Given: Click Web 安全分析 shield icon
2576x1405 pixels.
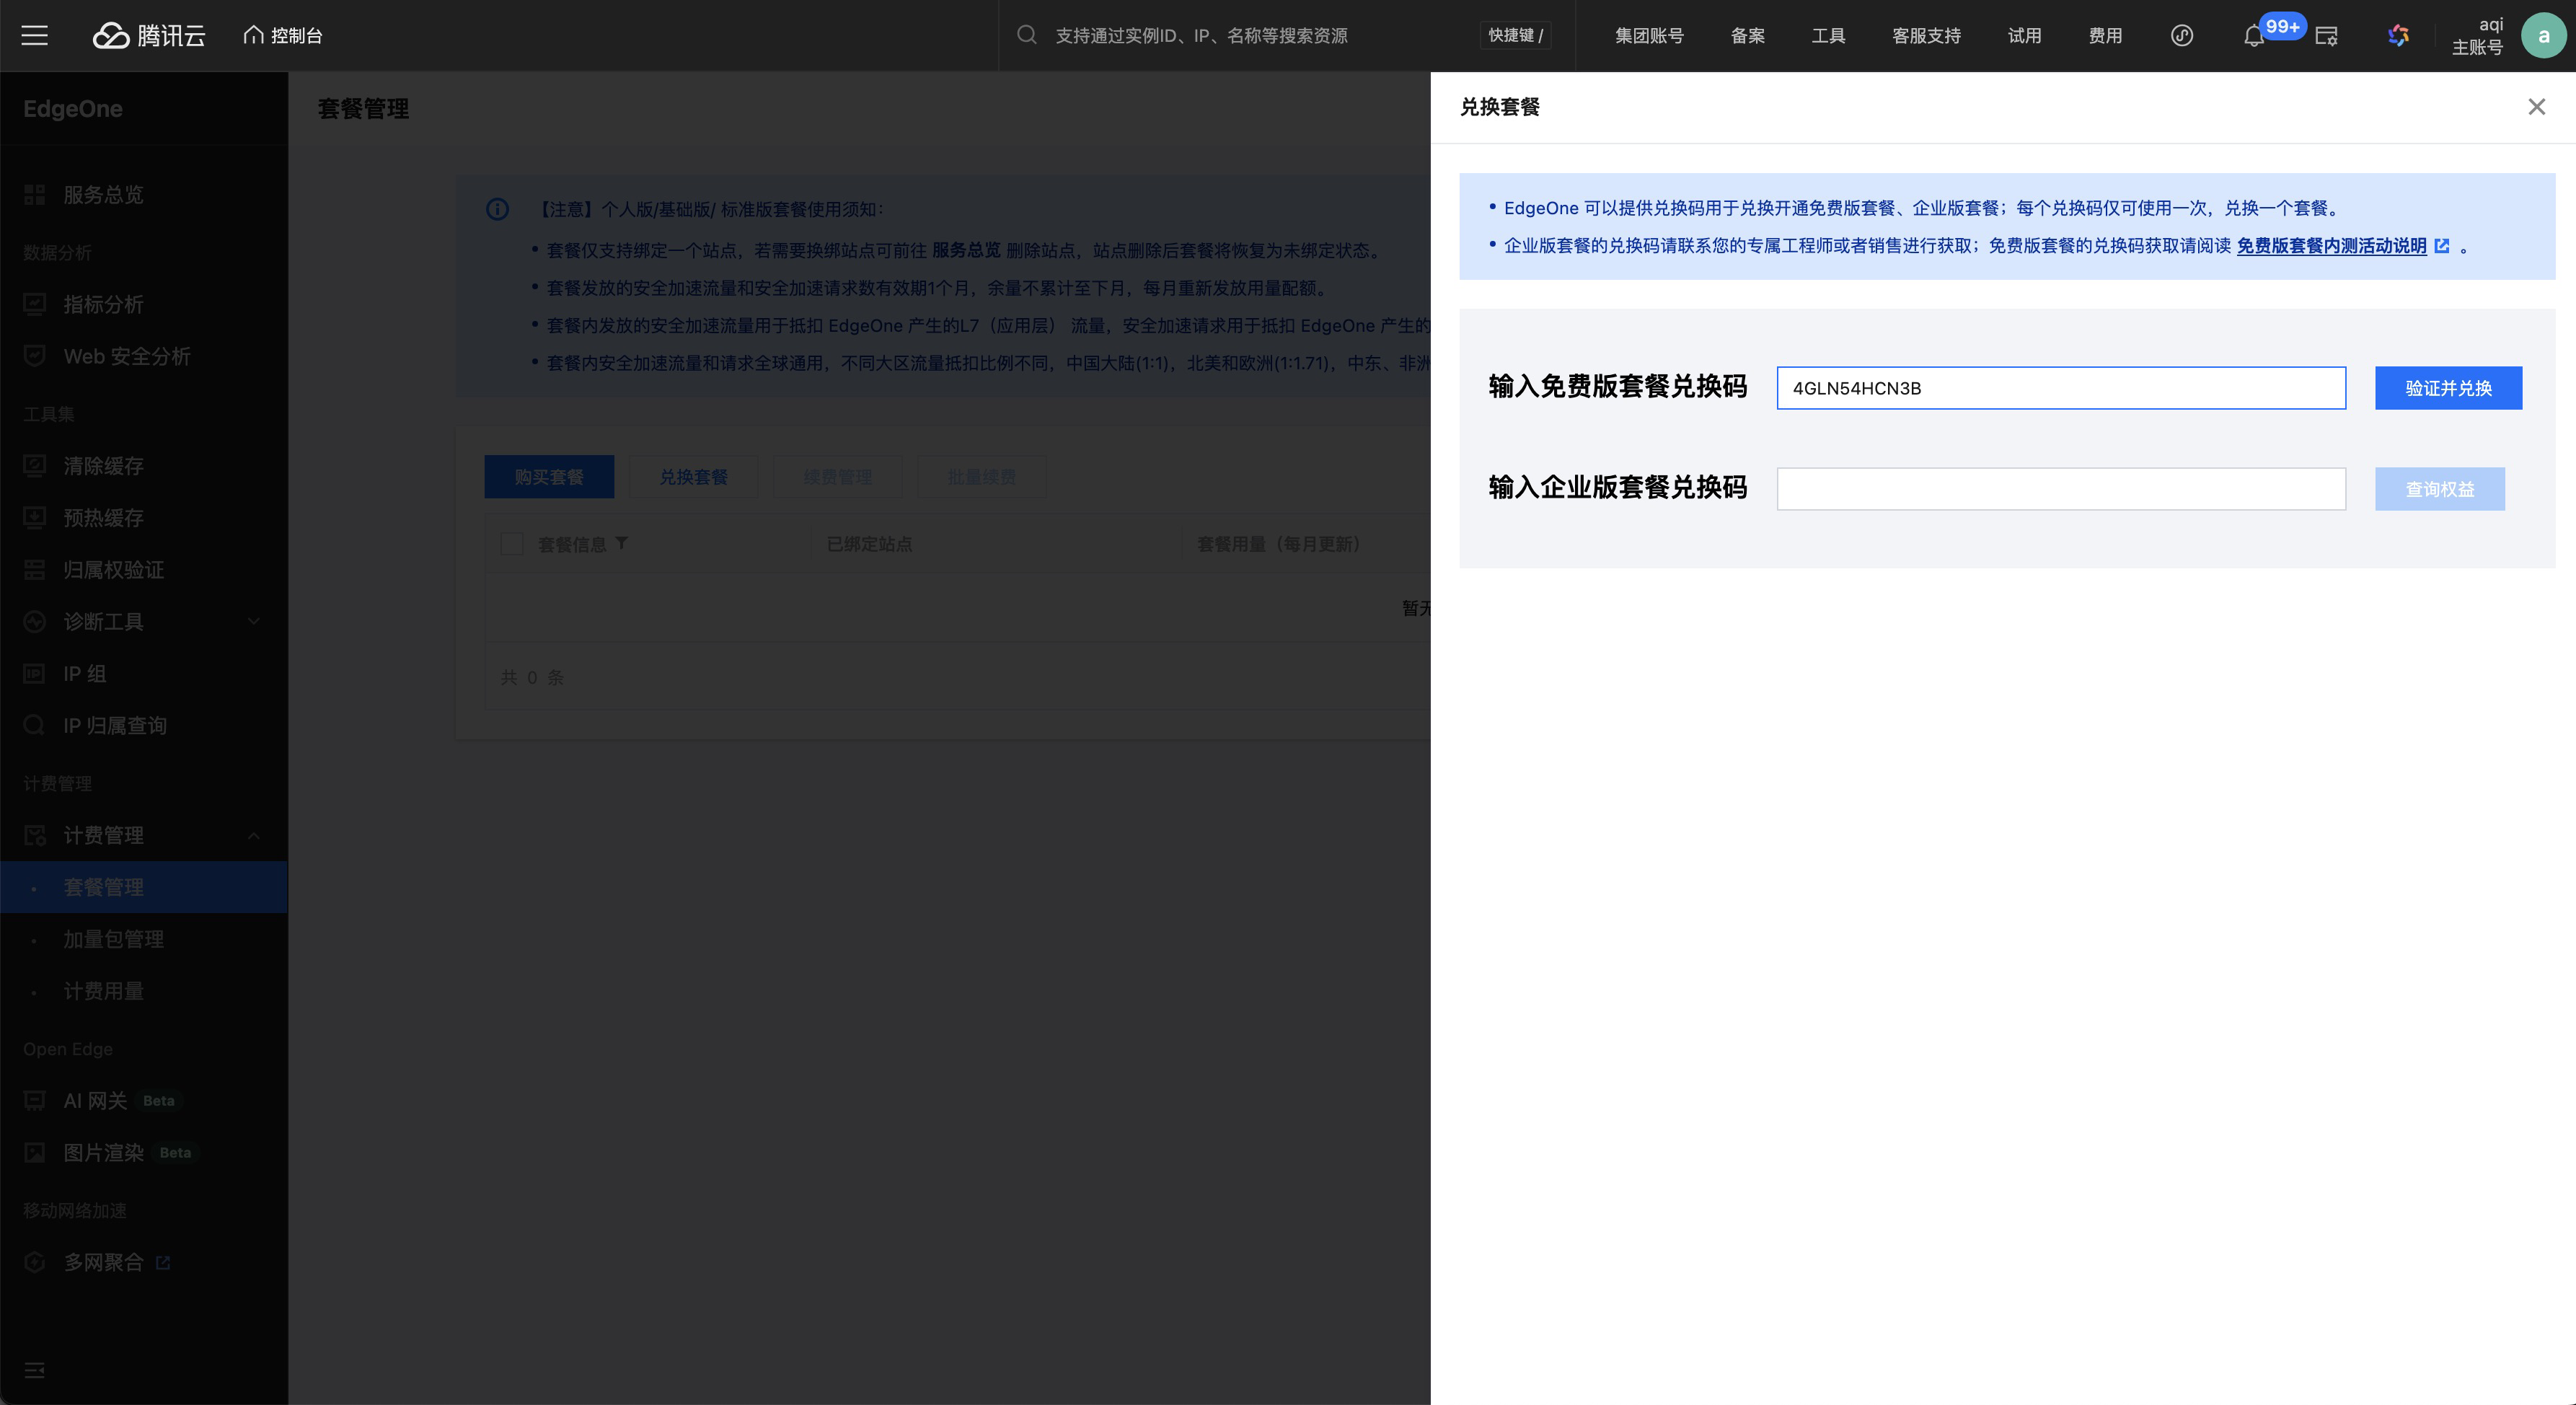Looking at the screenshot, I should point(35,356).
